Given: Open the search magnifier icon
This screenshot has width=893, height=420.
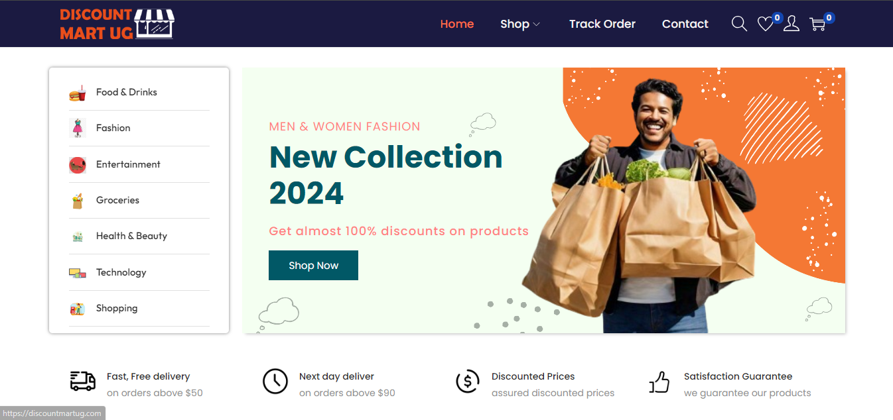Looking at the screenshot, I should (739, 24).
